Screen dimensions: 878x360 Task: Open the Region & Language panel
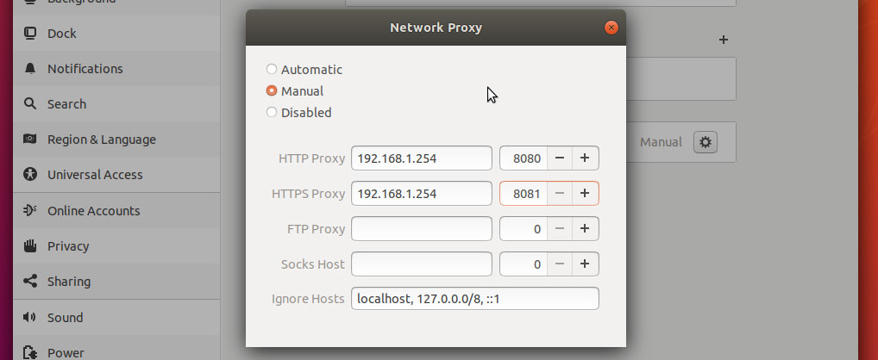[116, 140]
